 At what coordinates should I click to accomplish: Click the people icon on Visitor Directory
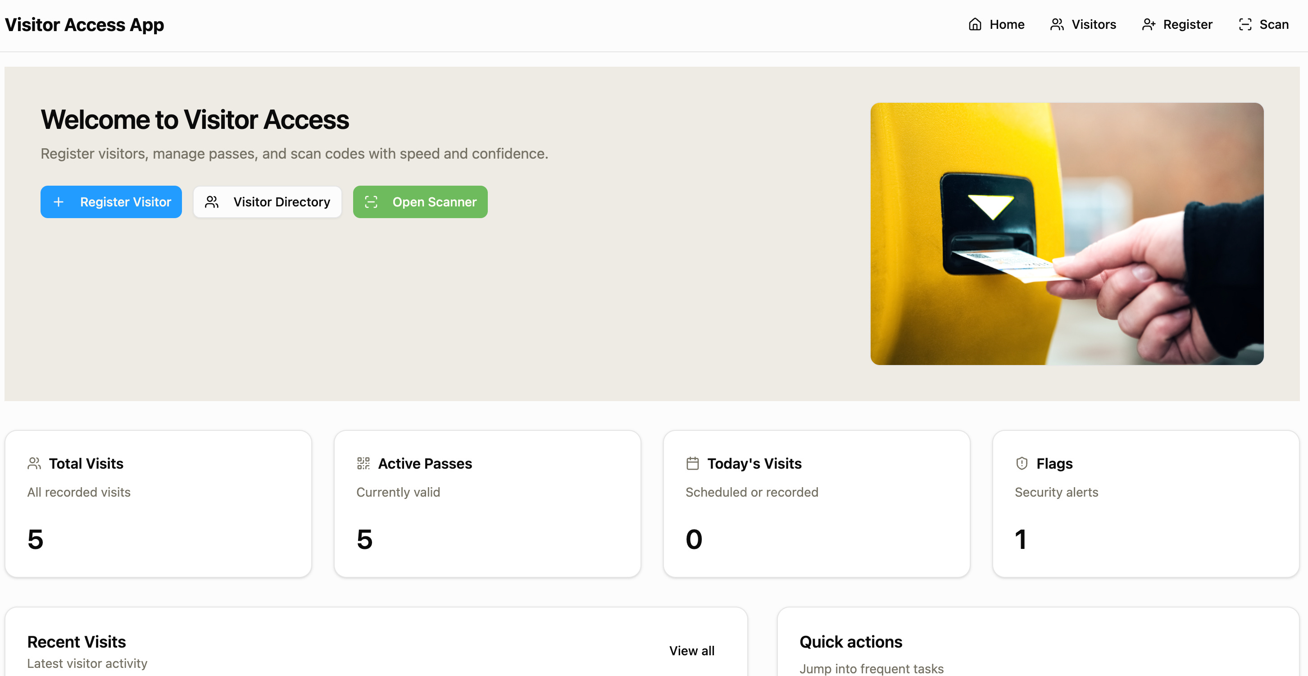(212, 202)
